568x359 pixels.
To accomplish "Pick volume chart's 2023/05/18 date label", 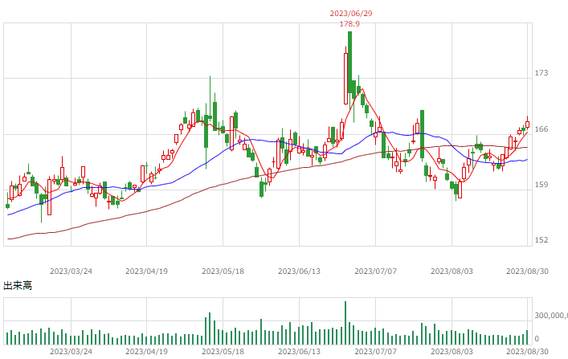I will 223,352.
